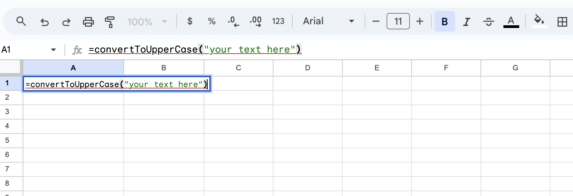Toggle bold formatting
The width and height of the screenshot is (573, 196).
(x=444, y=22)
